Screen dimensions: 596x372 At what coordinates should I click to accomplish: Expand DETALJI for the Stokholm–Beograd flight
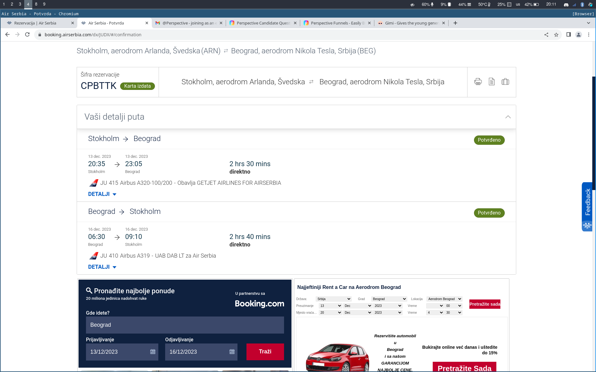(x=102, y=194)
